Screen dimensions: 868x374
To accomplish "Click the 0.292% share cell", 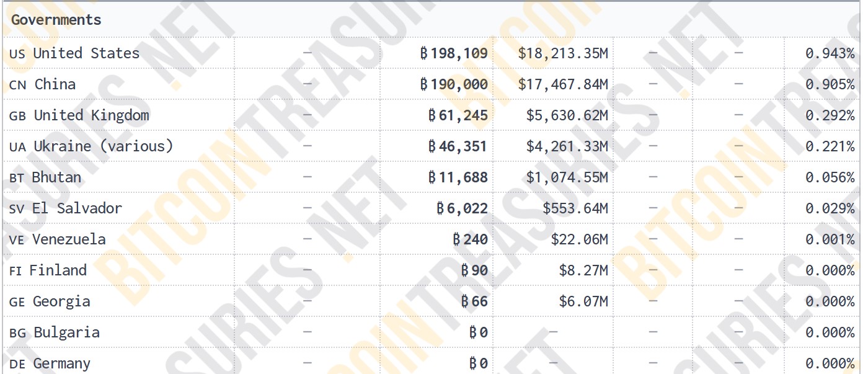I will coord(830,115).
